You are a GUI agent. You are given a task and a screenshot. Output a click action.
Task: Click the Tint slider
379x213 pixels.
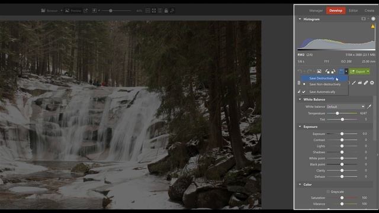(342, 120)
